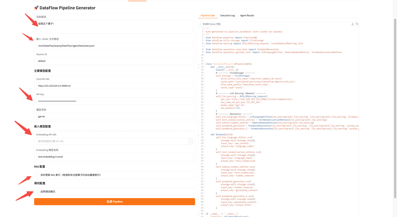Click the 输入 JSONL 文件路径 field
The height and width of the screenshot is (217, 397).
[x=114, y=46]
